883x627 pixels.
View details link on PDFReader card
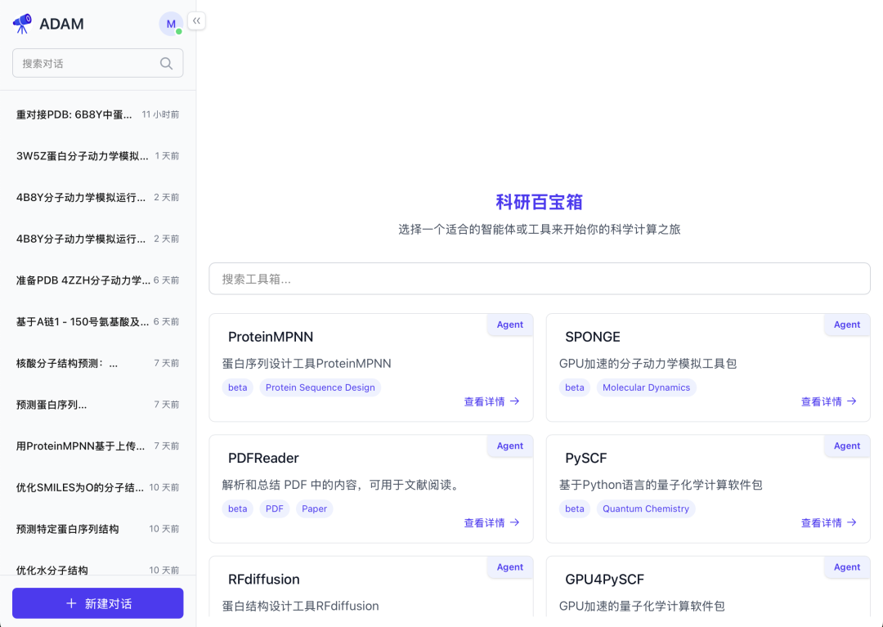(x=491, y=523)
